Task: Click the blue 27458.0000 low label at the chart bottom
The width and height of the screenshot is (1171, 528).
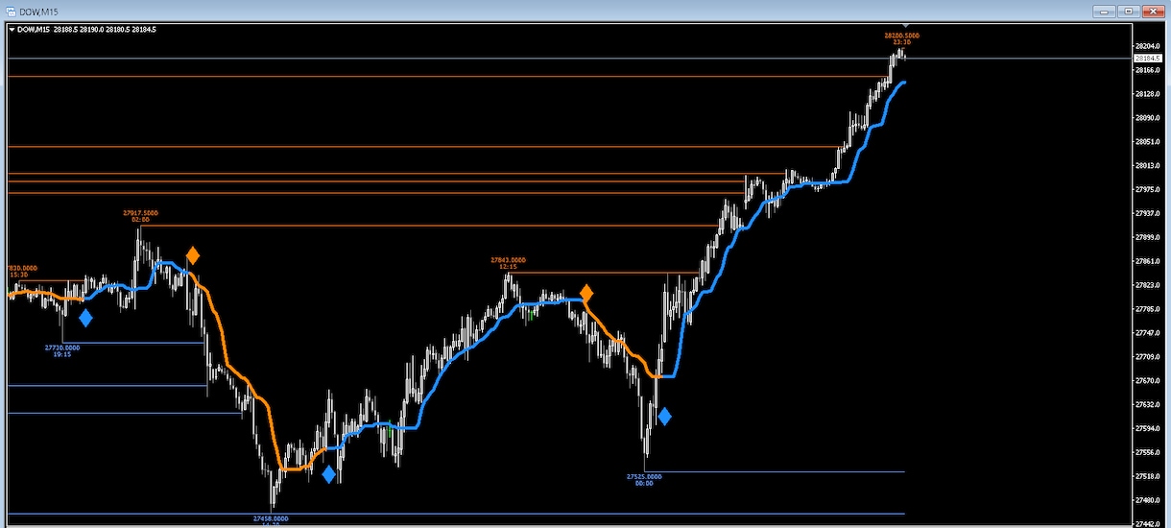Action: pos(272,518)
